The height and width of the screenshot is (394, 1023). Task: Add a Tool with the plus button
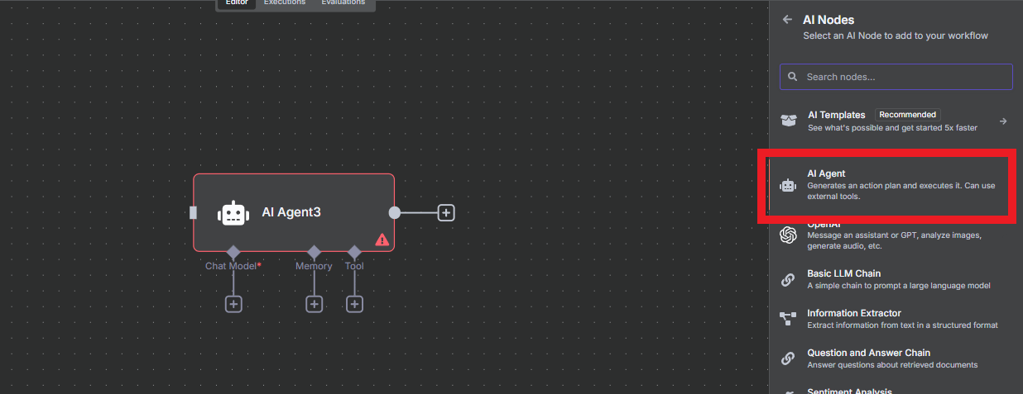(354, 304)
